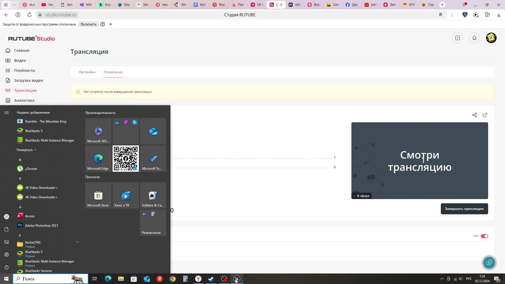
Task: Open Плейлисты in sidebar
Action: pyautogui.click(x=24, y=70)
